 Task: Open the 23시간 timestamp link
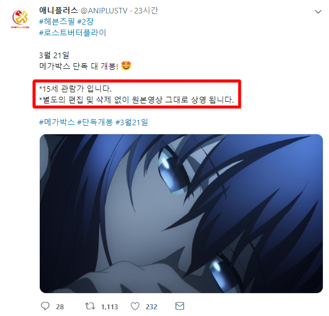coord(146,11)
